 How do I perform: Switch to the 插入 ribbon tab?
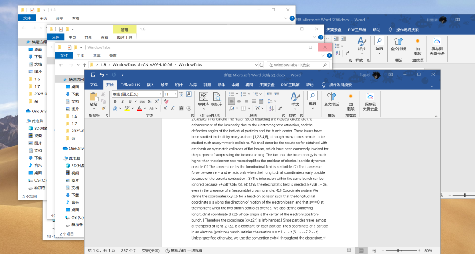pos(151,85)
